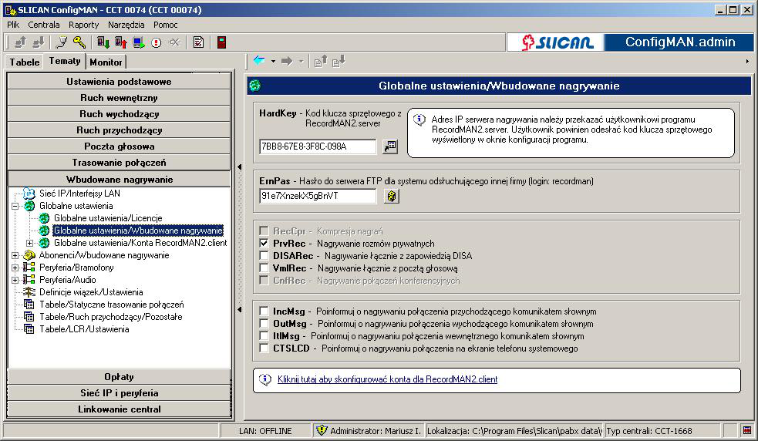Switch to the Monitor tab

106,62
